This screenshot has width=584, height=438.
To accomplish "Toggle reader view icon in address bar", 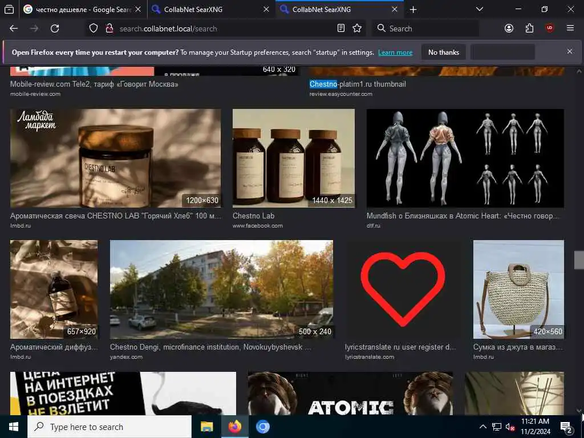I will [341, 29].
